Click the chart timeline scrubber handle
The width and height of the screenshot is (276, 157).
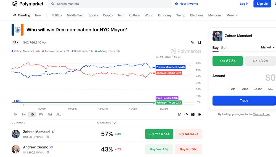coord(23,105)
